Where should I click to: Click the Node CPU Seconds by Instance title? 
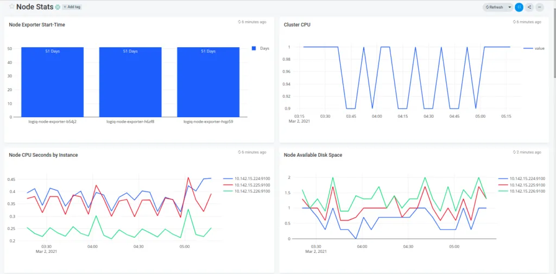pyautogui.click(x=43, y=155)
